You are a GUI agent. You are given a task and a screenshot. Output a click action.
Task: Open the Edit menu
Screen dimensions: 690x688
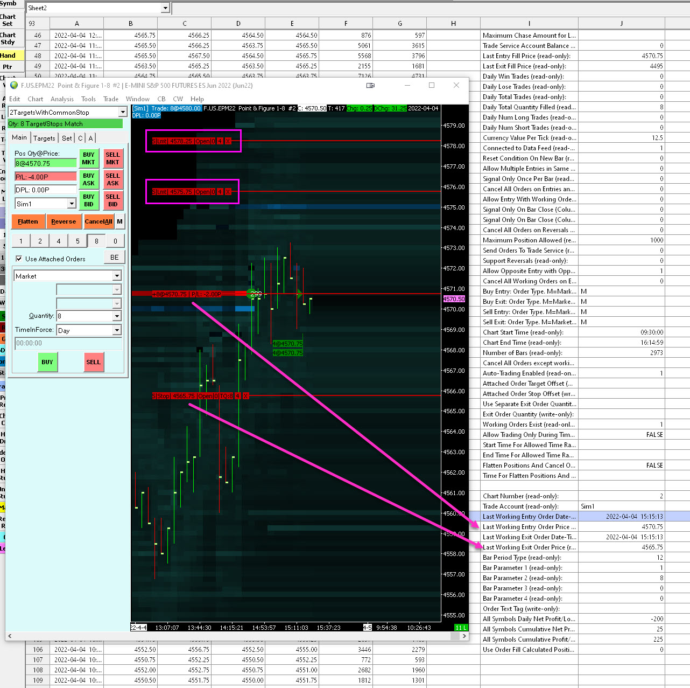[x=15, y=99]
